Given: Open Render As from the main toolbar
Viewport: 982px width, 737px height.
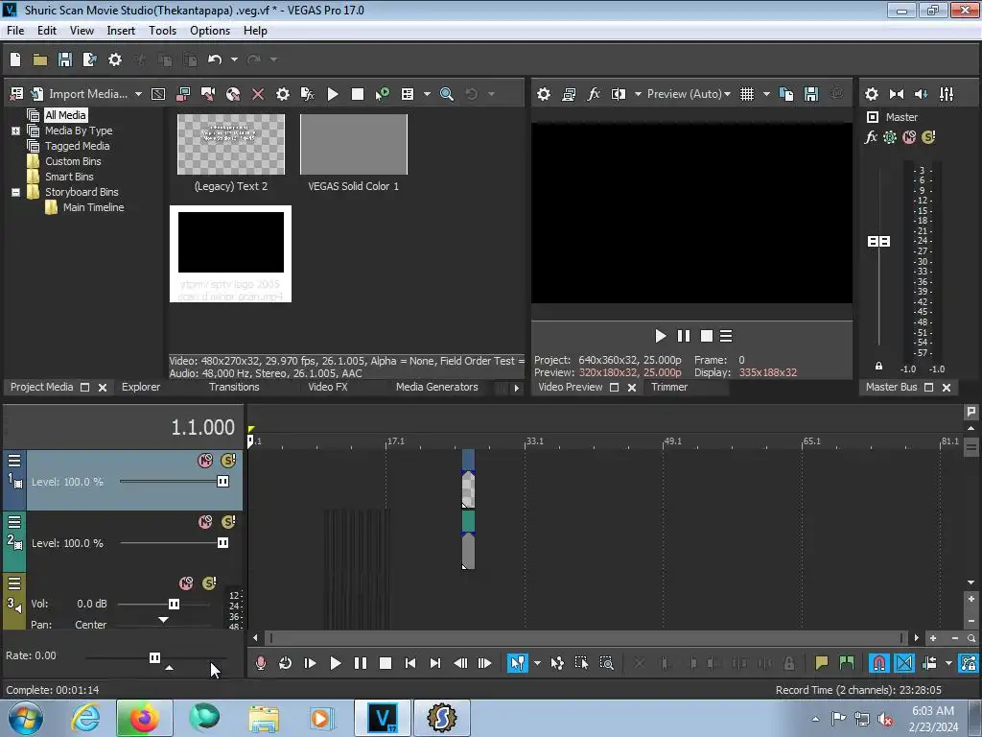Looking at the screenshot, I should pos(89,59).
